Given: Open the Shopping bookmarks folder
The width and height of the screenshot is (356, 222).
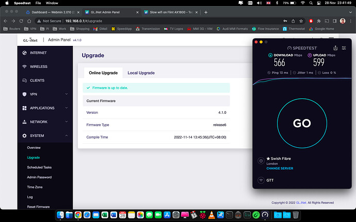Looking at the screenshot, I should [x=79, y=29].
